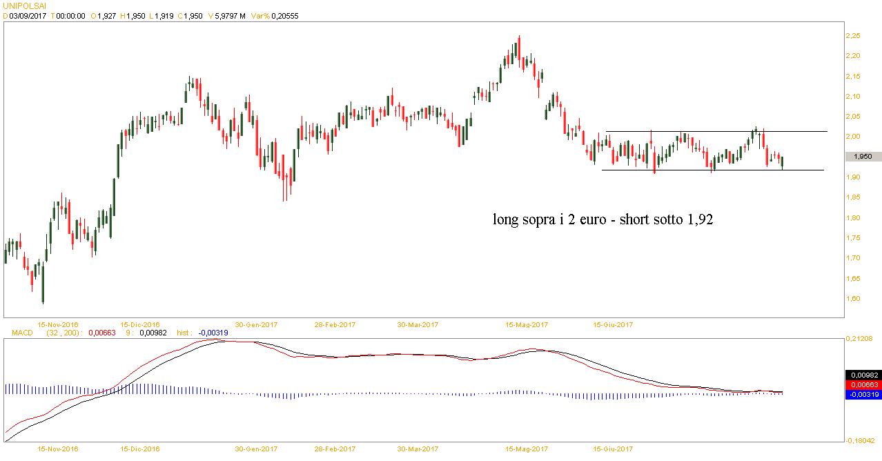882x461 pixels.
Task: Click the 15-Giu-2017 label at the bottom axis
Action: coord(613,449)
